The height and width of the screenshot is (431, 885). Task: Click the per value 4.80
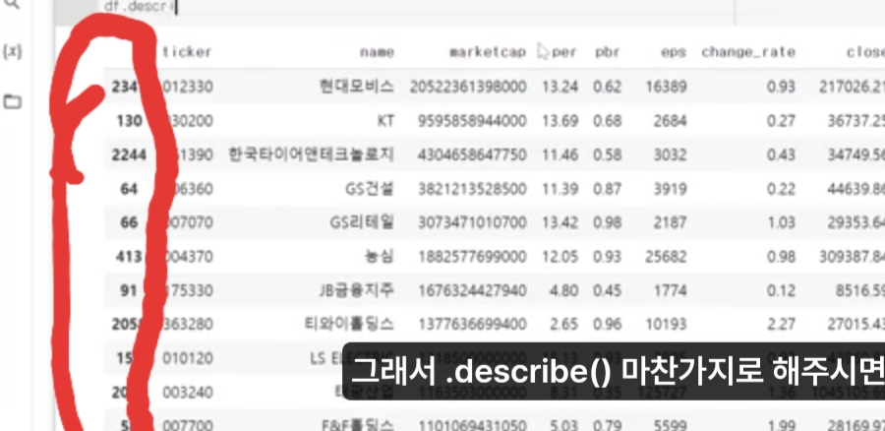564,290
